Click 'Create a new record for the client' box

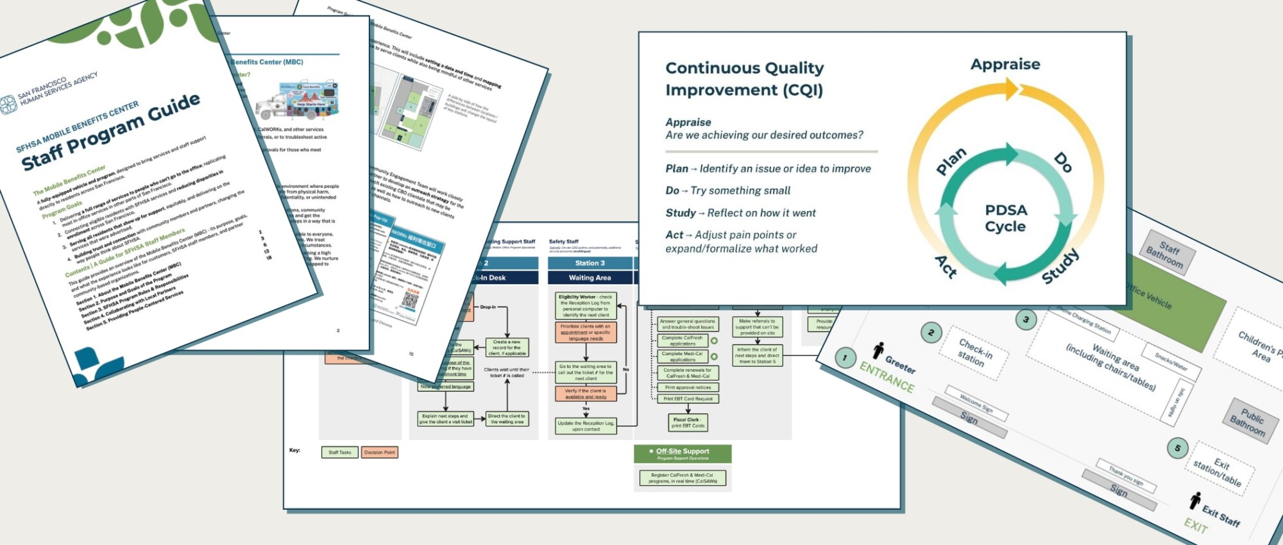pos(507,348)
